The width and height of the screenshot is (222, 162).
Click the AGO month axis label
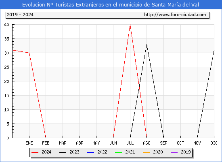[x=147, y=143]
